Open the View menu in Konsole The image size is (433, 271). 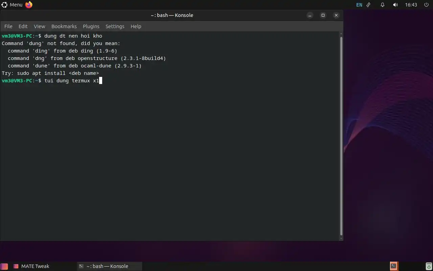click(x=39, y=26)
